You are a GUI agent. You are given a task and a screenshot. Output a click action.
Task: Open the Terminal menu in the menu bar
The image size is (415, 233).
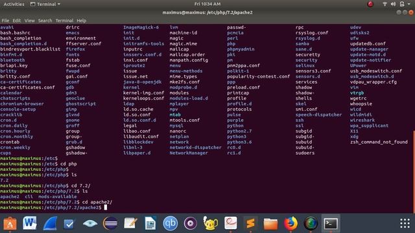[x=64, y=20]
